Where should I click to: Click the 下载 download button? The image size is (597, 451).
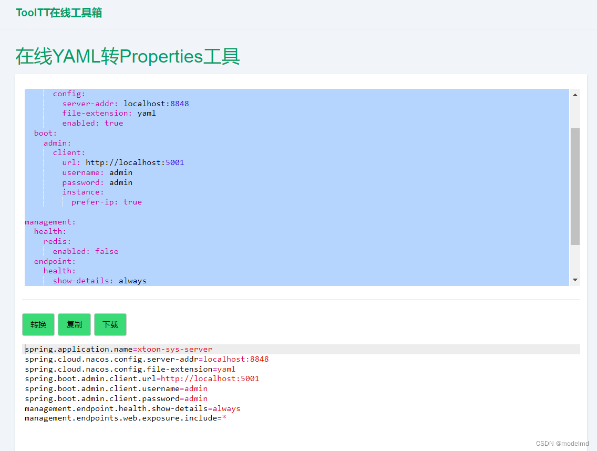point(110,324)
